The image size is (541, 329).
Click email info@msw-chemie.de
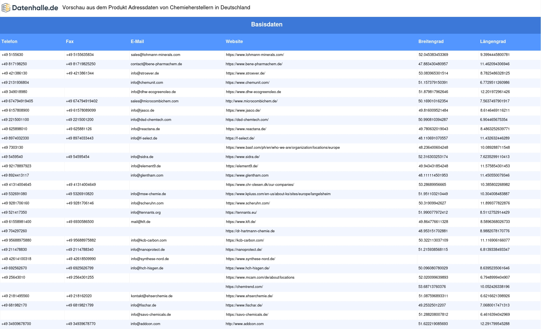(x=148, y=194)
